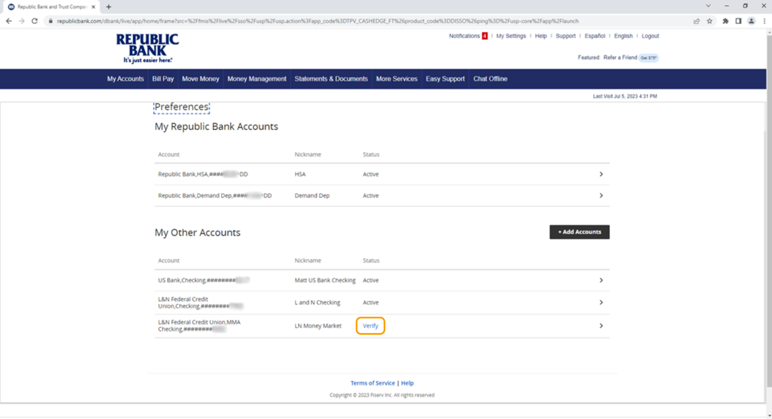Click the tab search down arrow

tap(708, 6)
